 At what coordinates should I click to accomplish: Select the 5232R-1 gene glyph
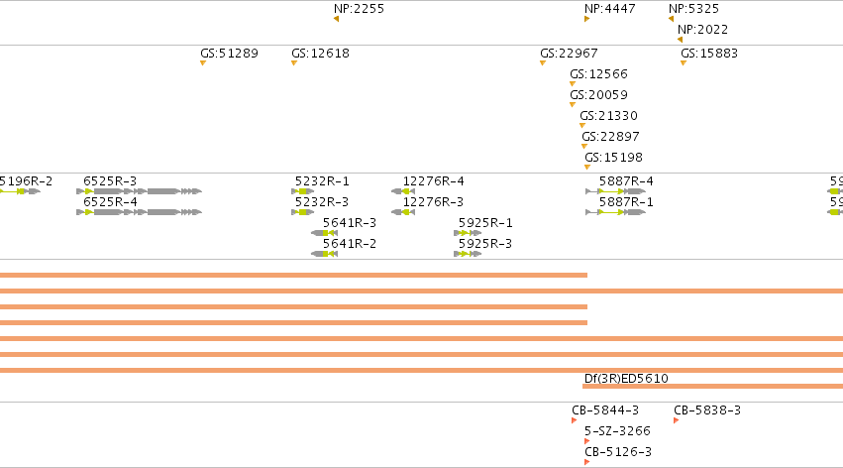(x=303, y=191)
